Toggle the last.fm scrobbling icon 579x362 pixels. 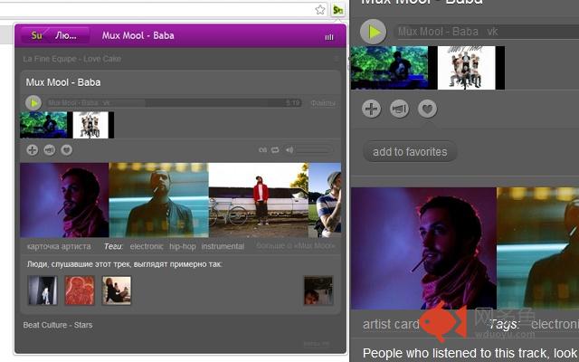point(263,149)
